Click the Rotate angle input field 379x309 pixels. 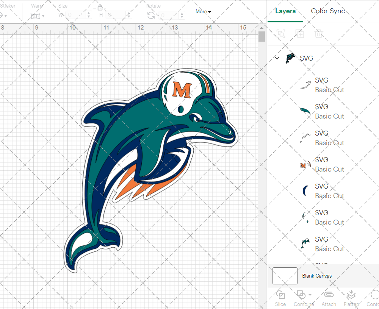pyautogui.click(x=169, y=15)
